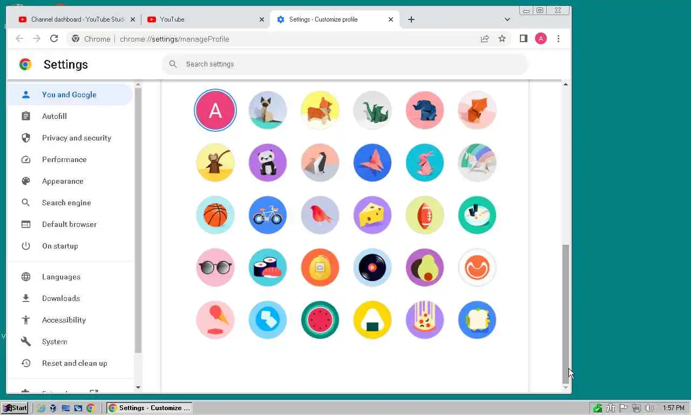Choose the basketball avatar
The width and height of the screenshot is (691, 415).
[x=215, y=215]
